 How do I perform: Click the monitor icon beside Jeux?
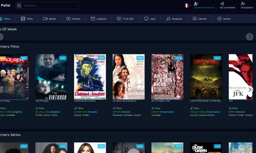146,19
